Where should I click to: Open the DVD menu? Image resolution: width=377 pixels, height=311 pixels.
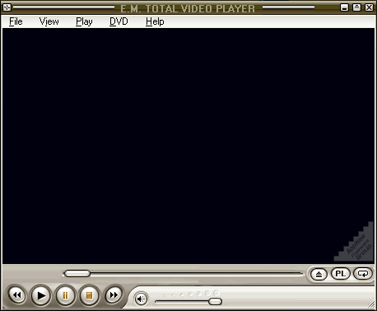119,21
